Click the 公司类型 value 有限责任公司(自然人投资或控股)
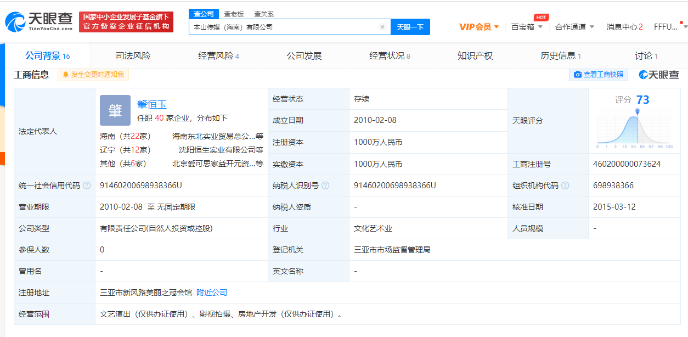 (156, 228)
